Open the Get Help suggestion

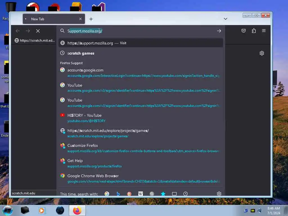coord(141,163)
